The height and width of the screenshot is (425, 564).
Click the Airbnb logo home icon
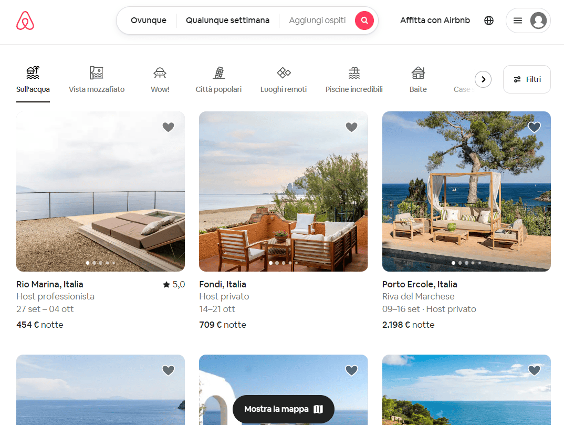25,20
